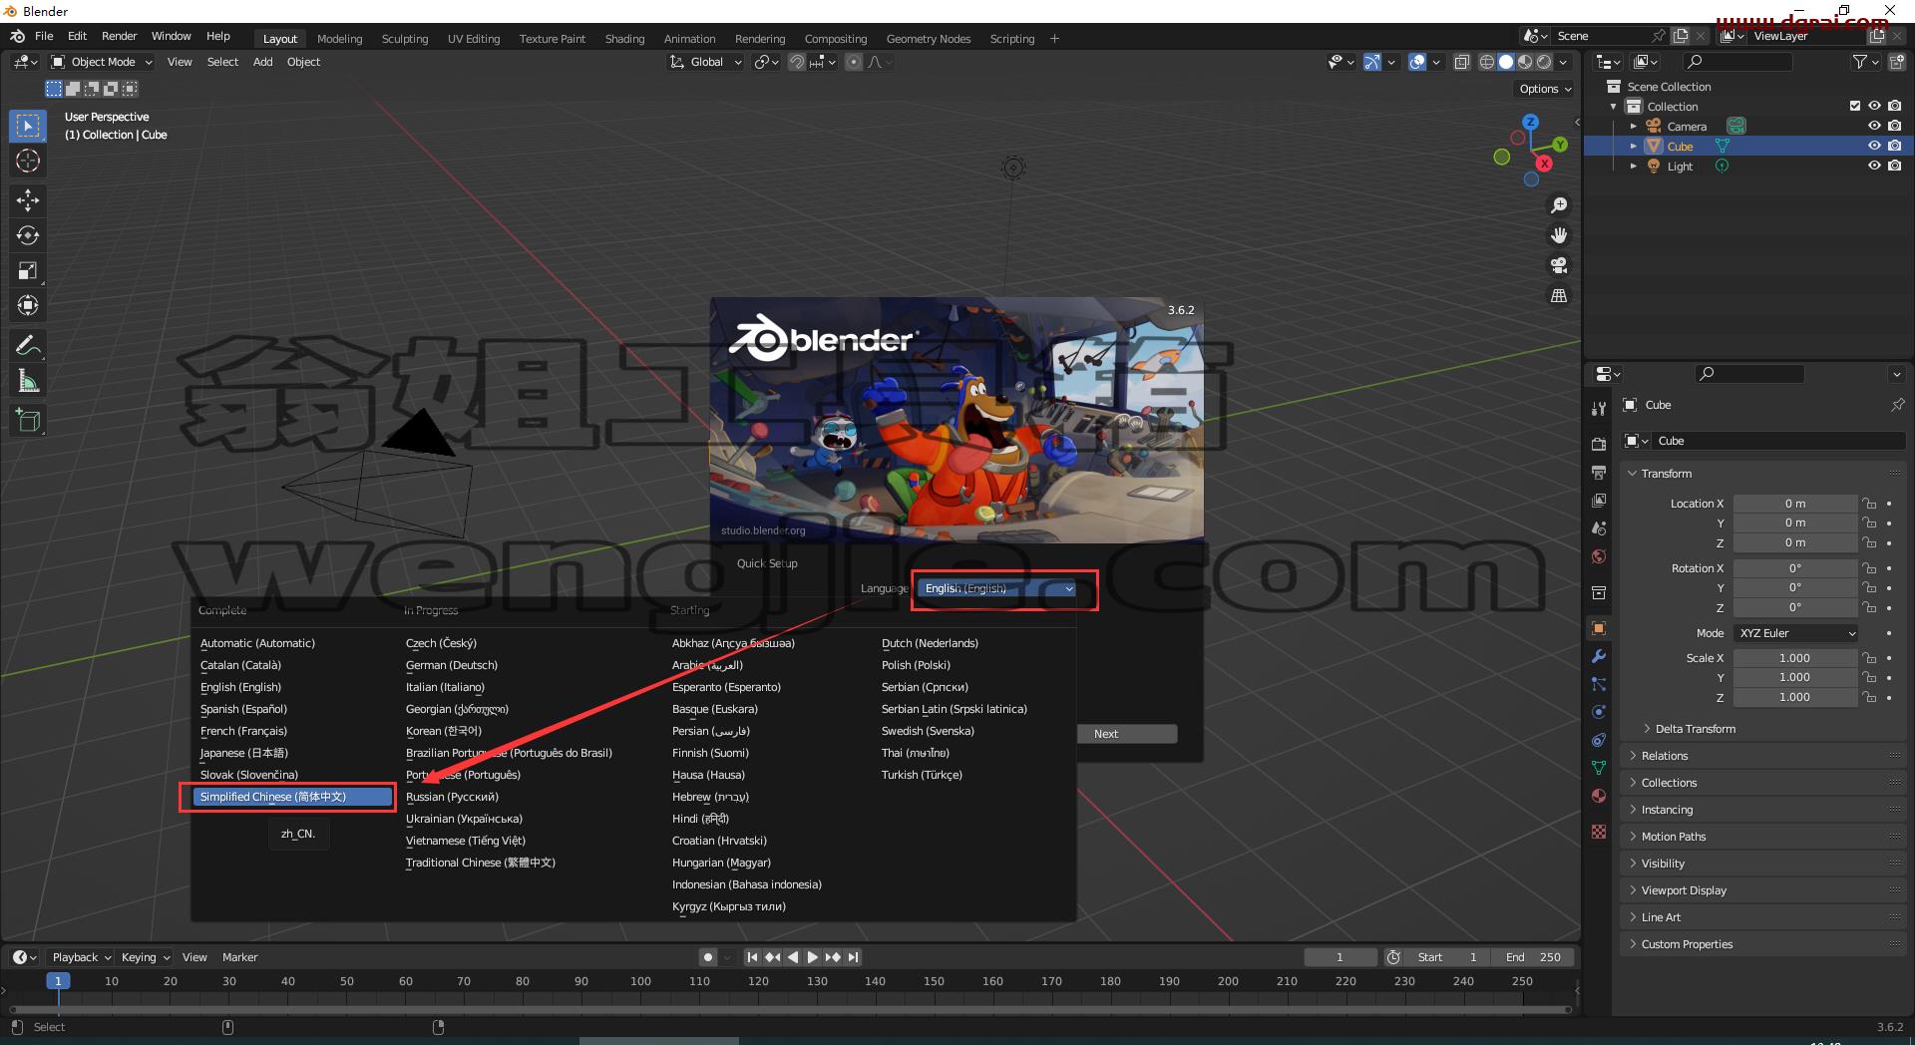Choose Simplified Chinese language option

(292, 797)
